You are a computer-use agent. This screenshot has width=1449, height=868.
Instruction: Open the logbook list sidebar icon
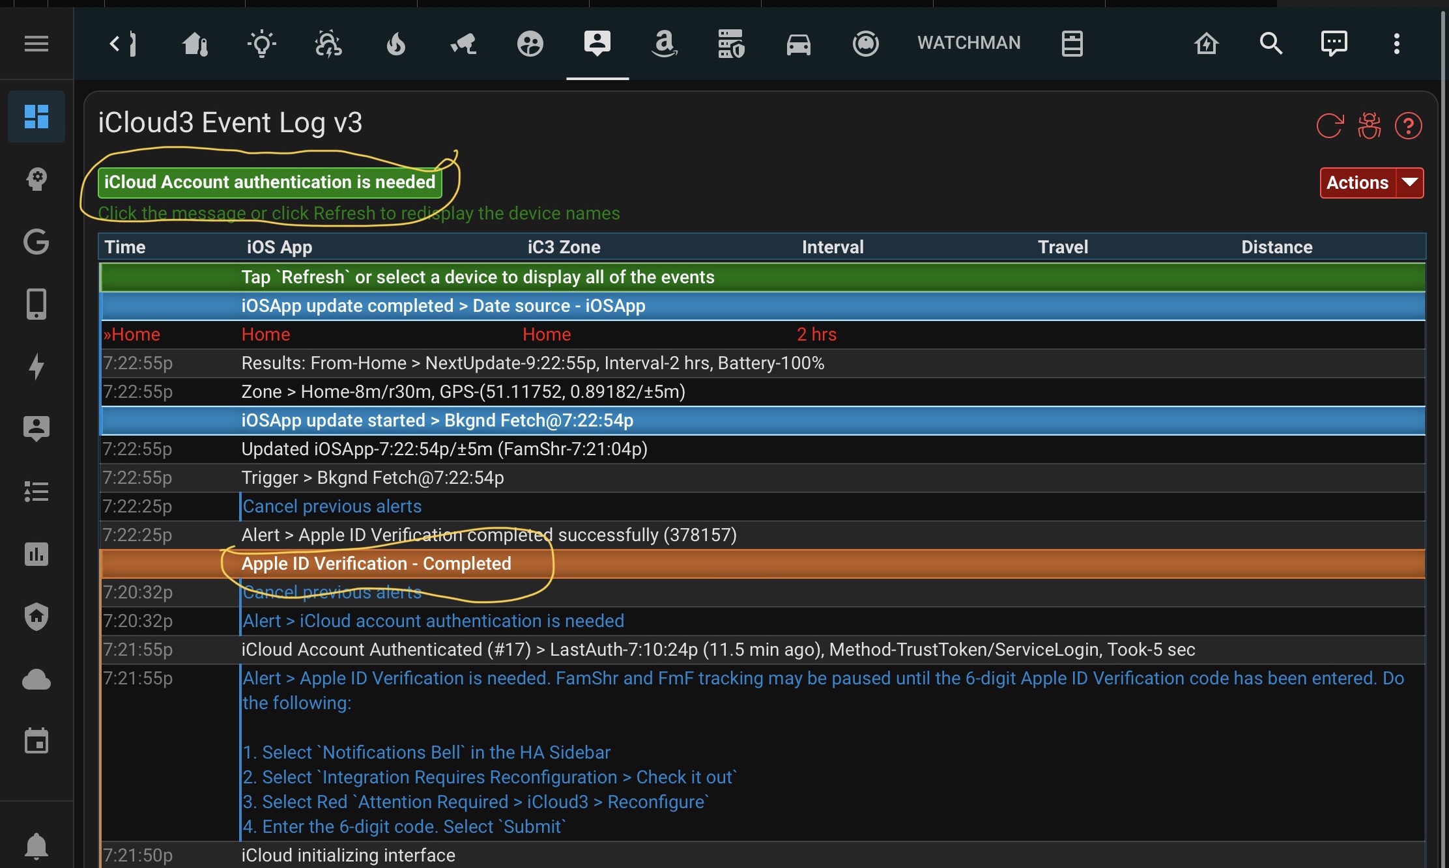[36, 492]
